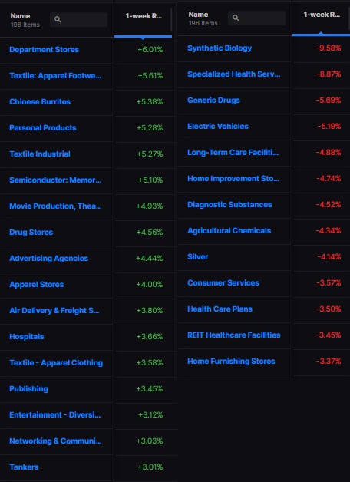350x482 pixels.
Task: Open the Department Stores industry link
Action: pyautogui.click(x=44, y=49)
